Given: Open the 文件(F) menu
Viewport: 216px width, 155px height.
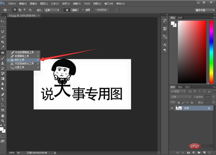Looking at the screenshot, I should (12, 4).
